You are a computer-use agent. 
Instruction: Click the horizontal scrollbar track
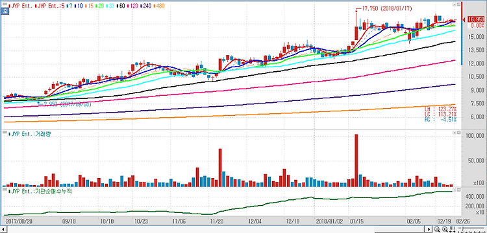[x=216, y=230]
